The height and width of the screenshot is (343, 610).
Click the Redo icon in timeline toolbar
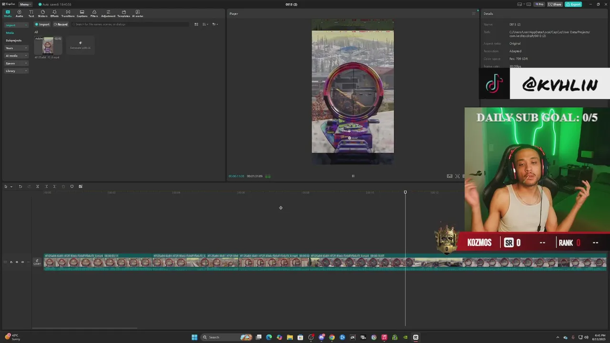pos(29,186)
